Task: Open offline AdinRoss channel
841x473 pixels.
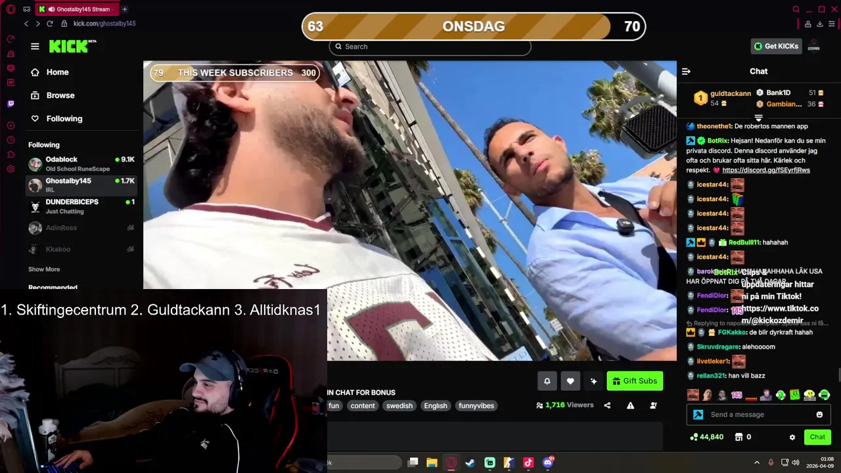Action: click(x=81, y=228)
